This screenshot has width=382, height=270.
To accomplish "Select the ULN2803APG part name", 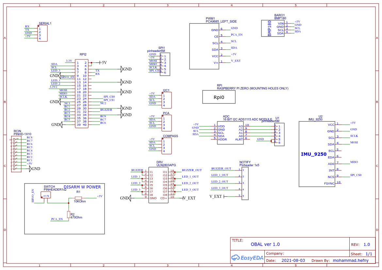I will coord(166,165).
